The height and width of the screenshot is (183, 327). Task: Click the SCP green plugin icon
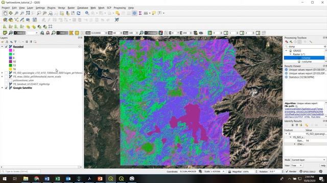(5, 33)
